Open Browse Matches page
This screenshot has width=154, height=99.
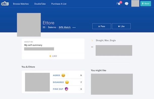coord(21,4)
